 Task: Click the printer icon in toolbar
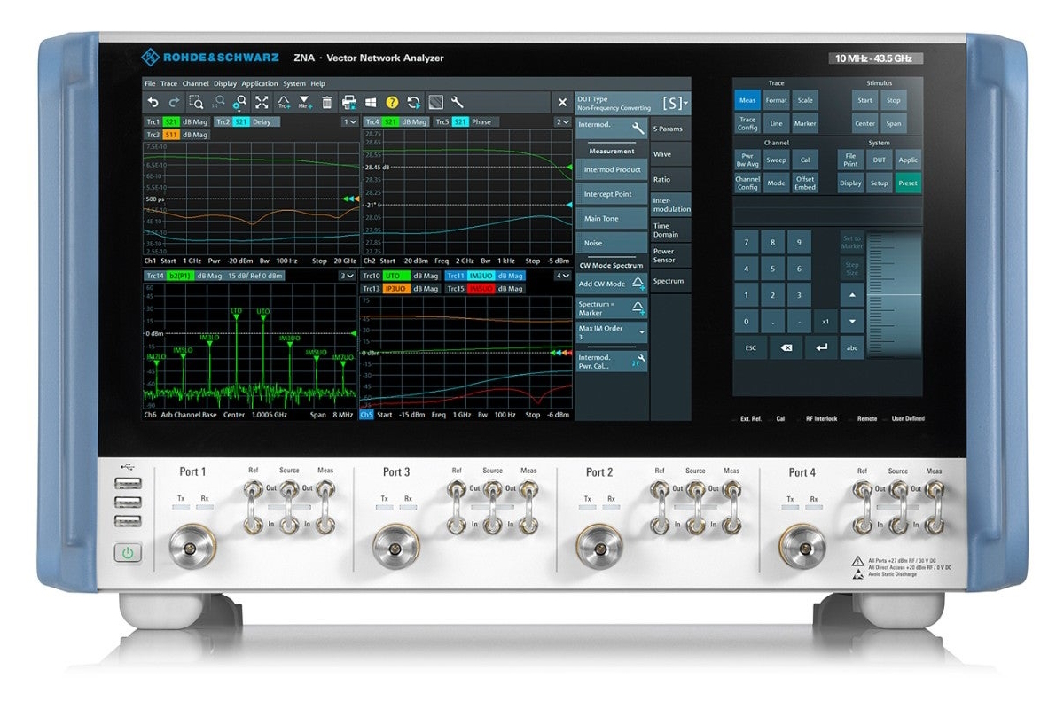(x=349, y=102)
